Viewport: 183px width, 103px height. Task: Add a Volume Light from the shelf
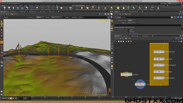coord(105,8)
